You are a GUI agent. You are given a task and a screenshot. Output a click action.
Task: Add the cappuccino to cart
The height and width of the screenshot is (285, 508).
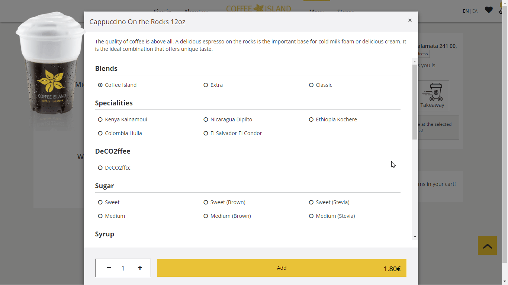pos(282,268)
